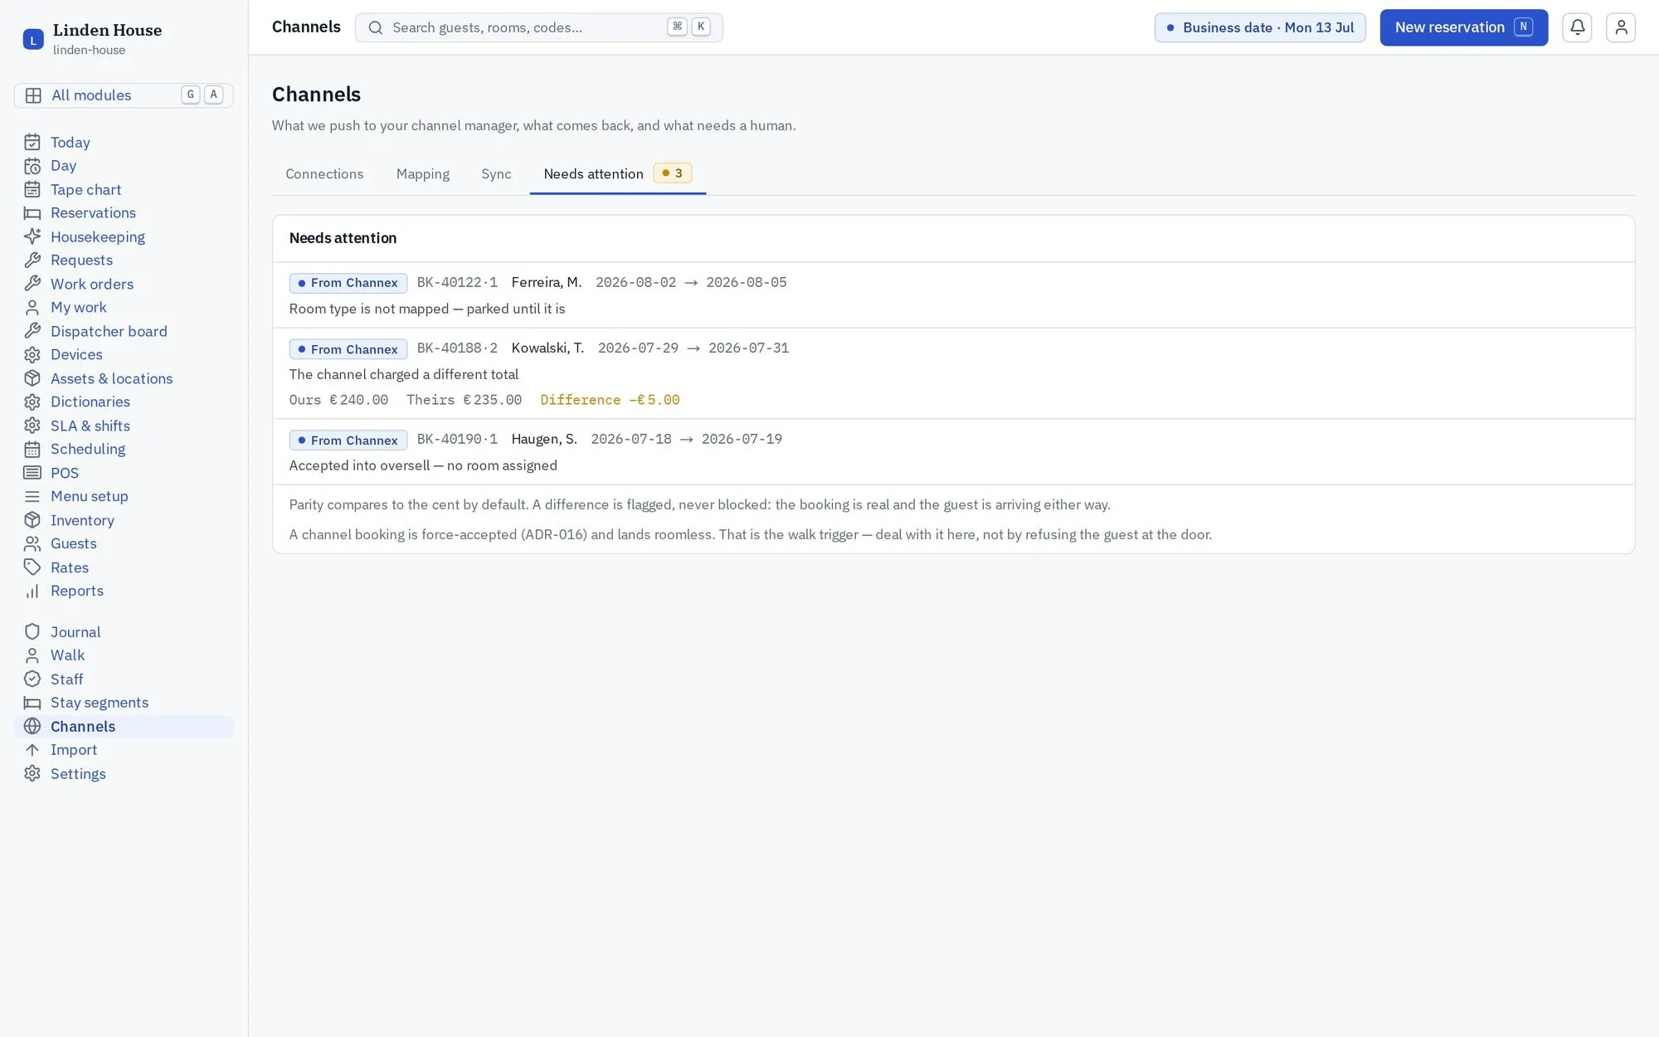Open Stay segments module

coord(124,703)
